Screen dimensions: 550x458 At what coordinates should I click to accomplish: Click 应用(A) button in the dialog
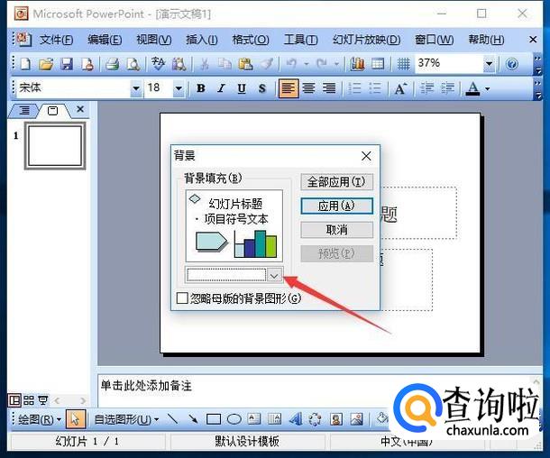tap(336, 206)
